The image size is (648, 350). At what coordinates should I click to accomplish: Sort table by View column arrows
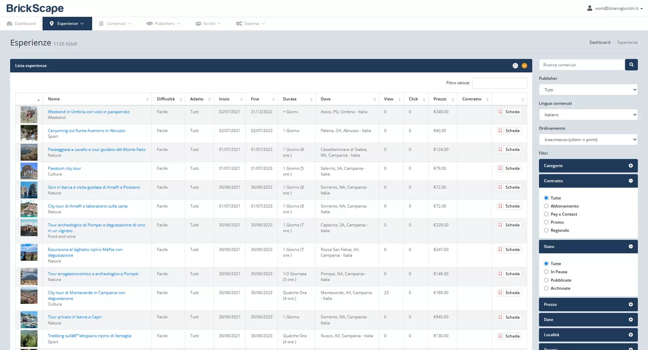coord(399,100)
